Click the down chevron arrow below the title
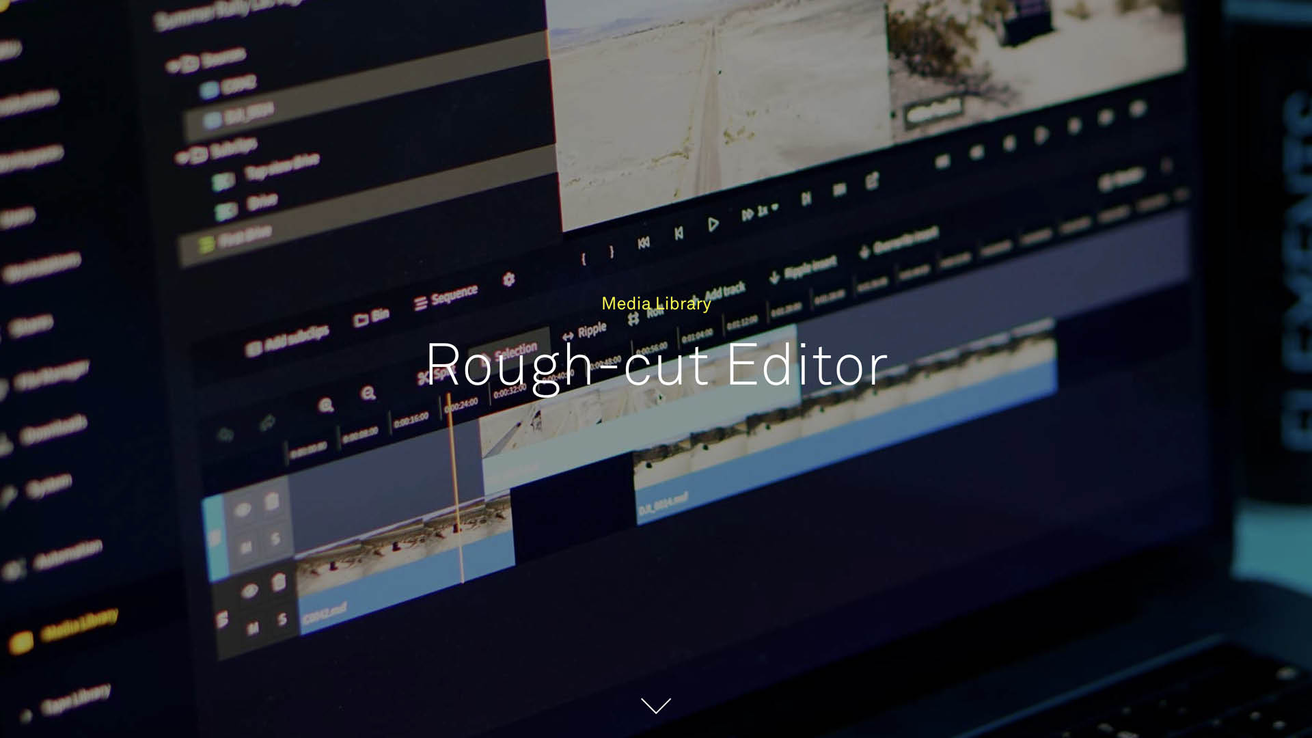This screenshot has width=1312, height=738. [656, 705]
